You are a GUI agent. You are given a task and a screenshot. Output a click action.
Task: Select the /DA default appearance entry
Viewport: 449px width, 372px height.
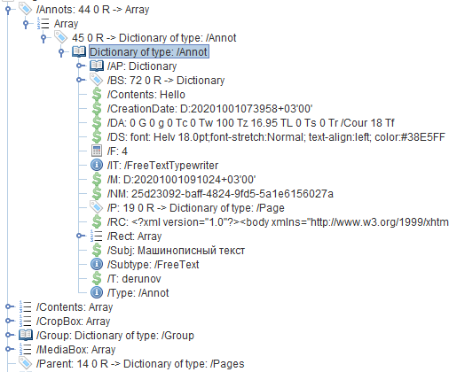(x=251, y=123)
